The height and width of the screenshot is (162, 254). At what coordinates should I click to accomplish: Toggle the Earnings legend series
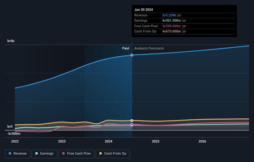tap(44, 154)
